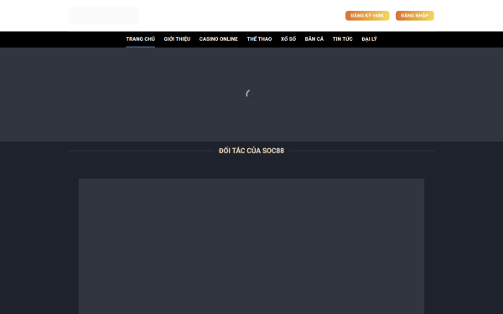Open TIN TỨC news section
The width and height of the screenshot is (503, 314).
(342, 39)
